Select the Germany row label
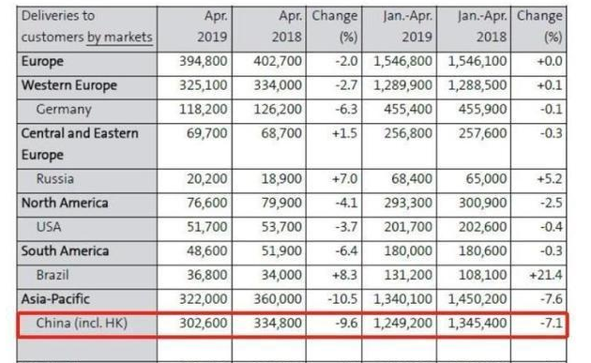Image resolution: width=591 pixels, height=363 pixels. (x=64, y=110)
